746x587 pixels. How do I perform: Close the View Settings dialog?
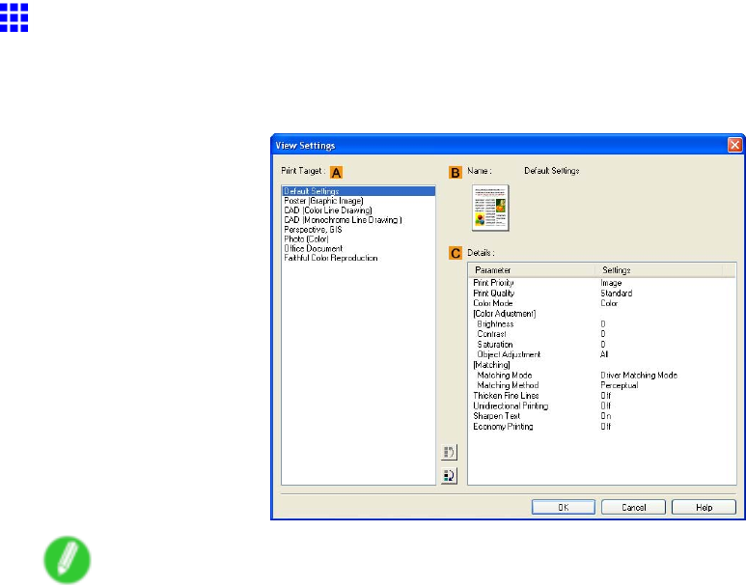click(x=734, y=145)
